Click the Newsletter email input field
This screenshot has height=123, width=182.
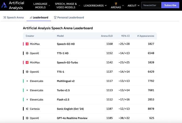151,5
